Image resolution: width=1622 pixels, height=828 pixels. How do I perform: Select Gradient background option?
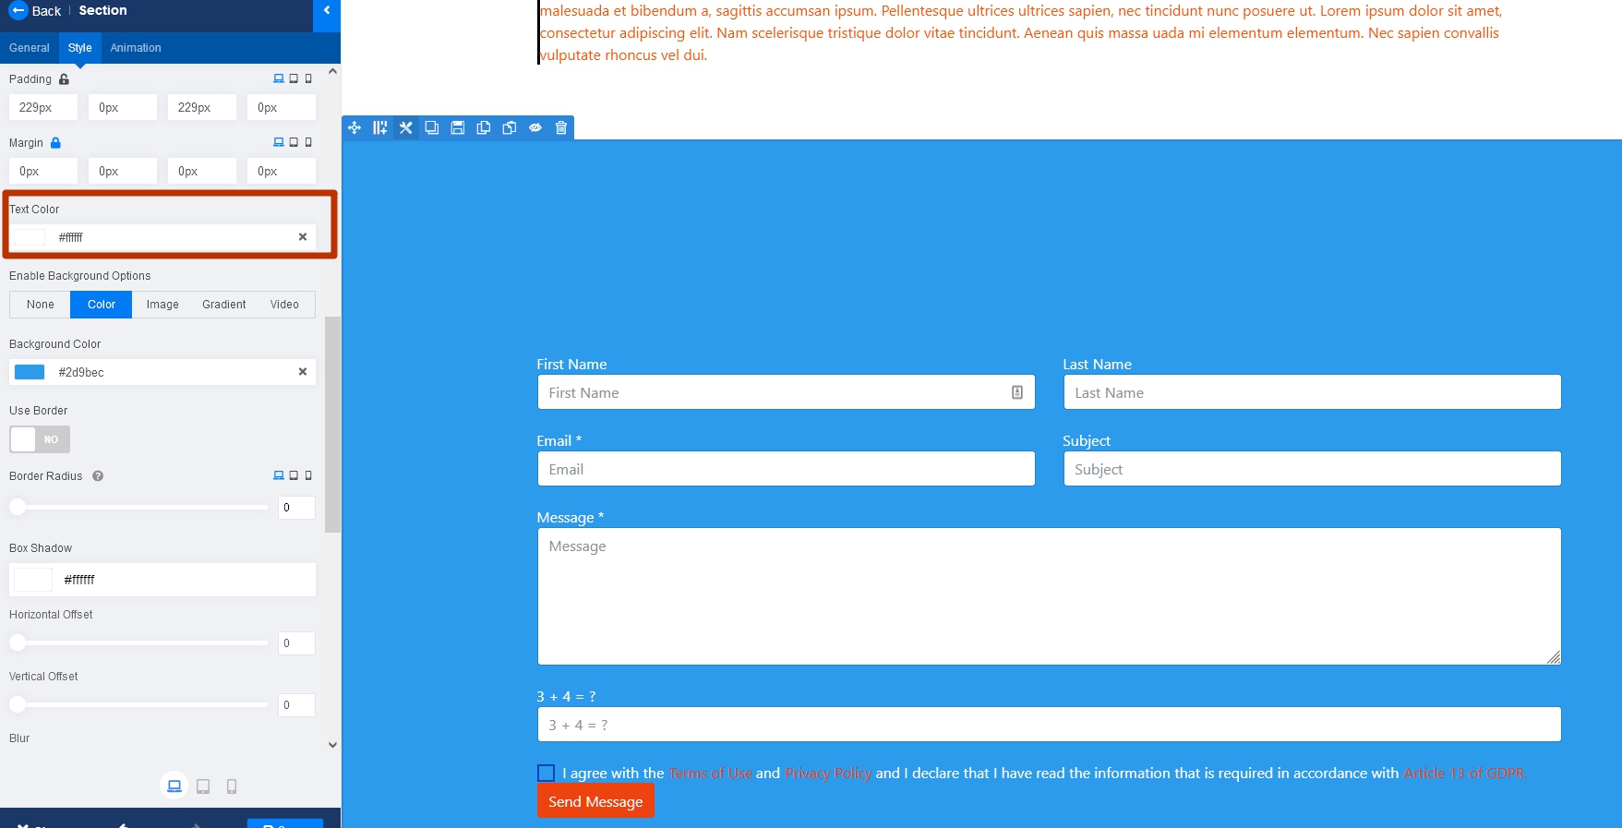(224, 305)
